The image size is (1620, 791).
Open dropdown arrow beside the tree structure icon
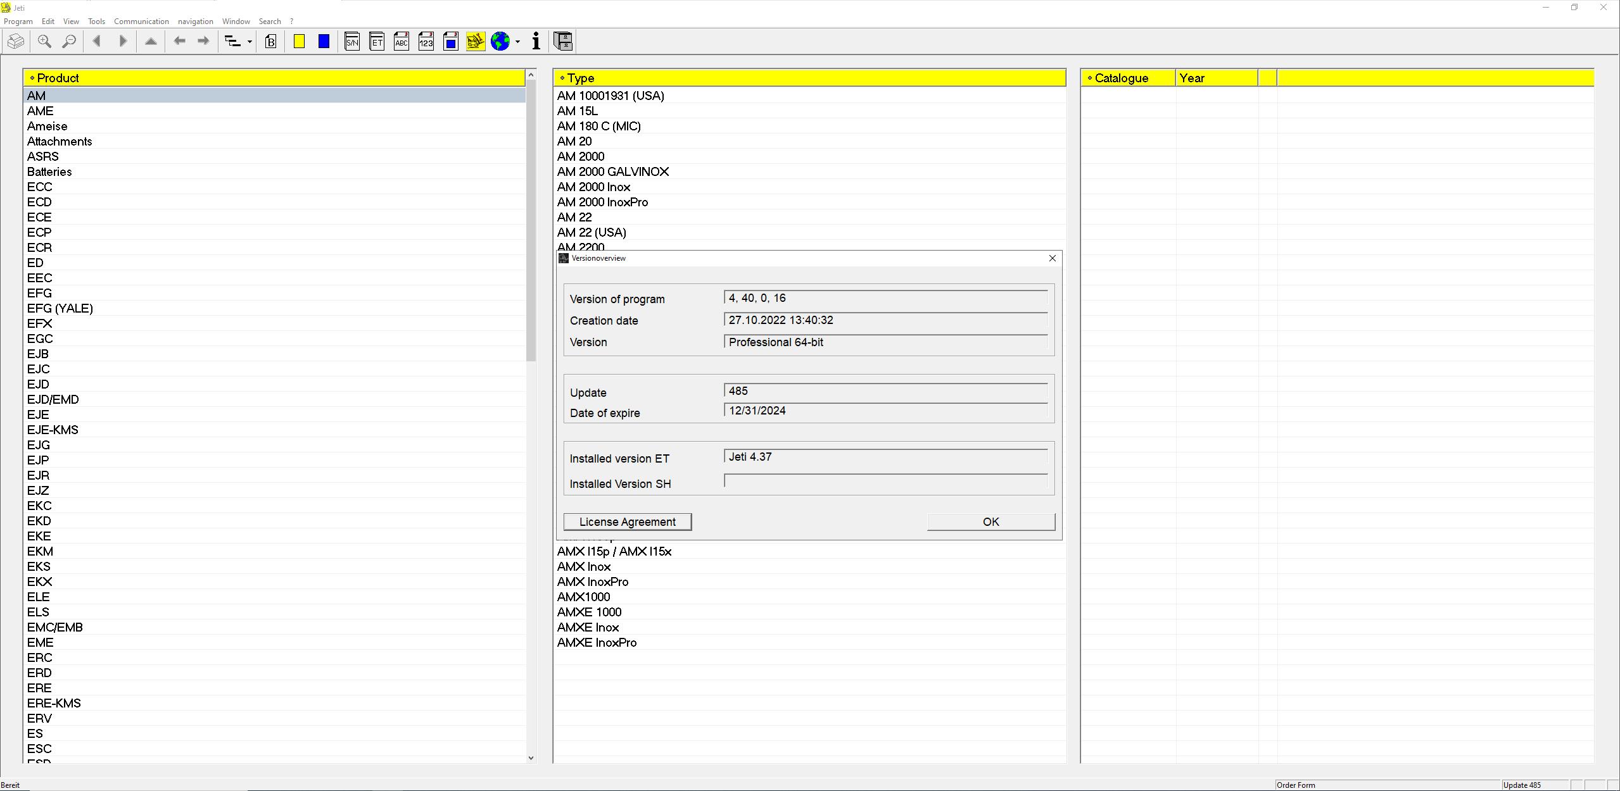pyautogui.click(x=250, y=42)
